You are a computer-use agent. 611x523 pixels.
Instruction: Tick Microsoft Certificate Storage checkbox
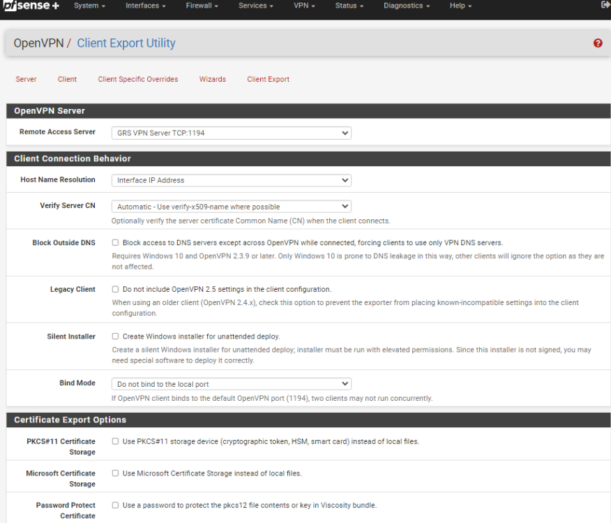[x=115, y=473]
